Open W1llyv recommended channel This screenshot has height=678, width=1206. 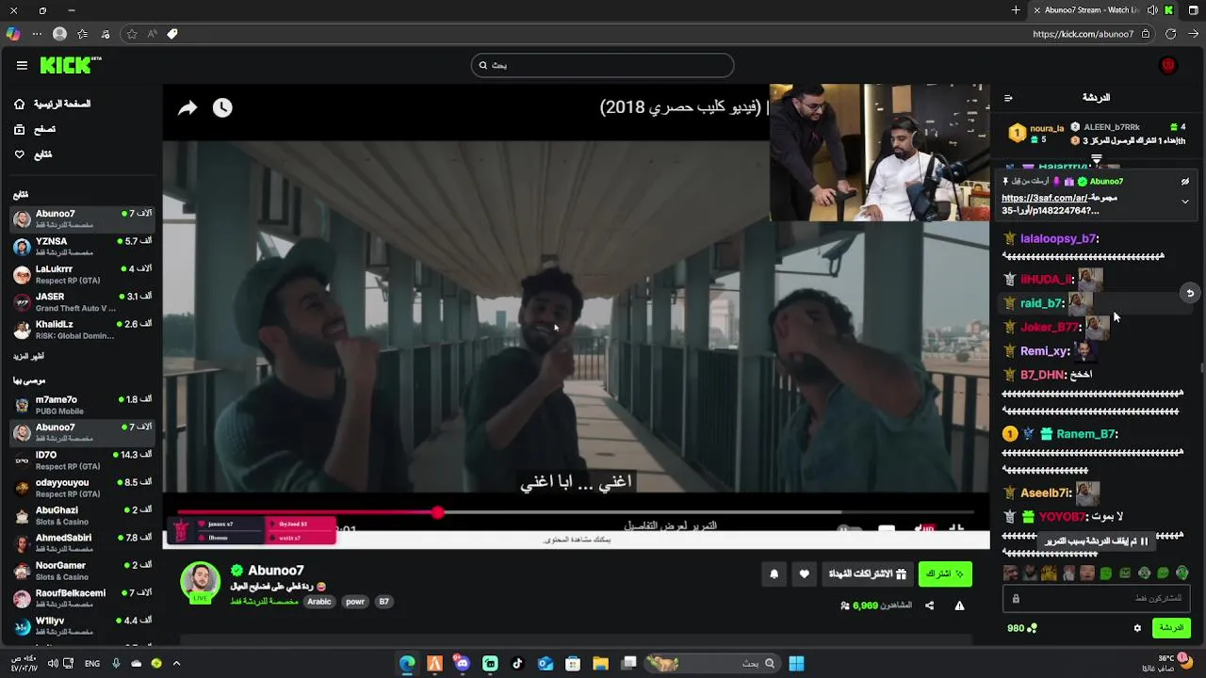(x=82, y=625)
